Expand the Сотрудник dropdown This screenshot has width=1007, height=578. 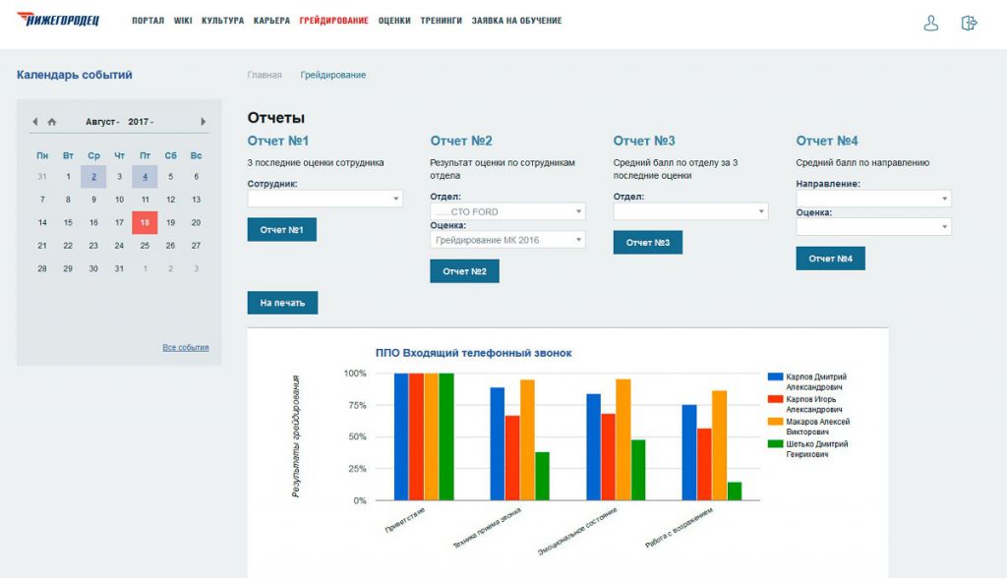325,199
